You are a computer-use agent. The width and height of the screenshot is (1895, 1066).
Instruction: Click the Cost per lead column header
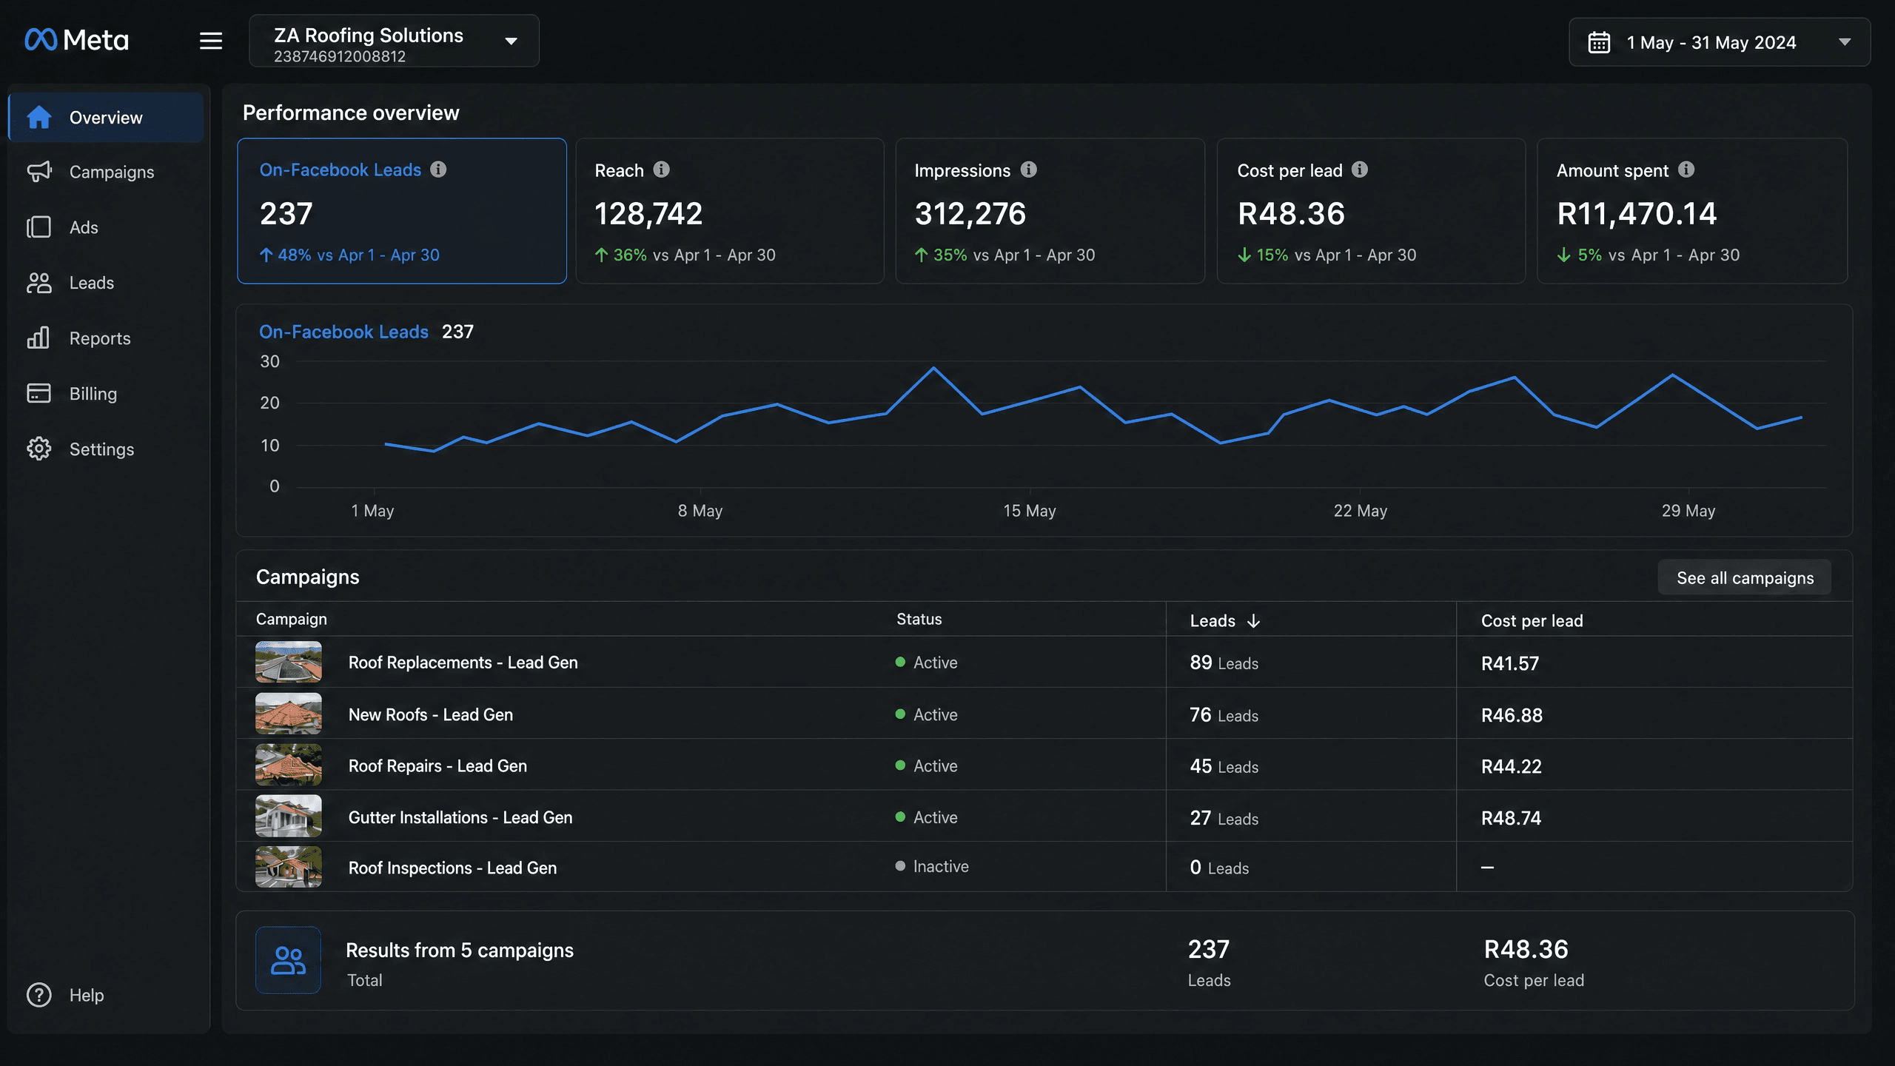(1532, 620)
